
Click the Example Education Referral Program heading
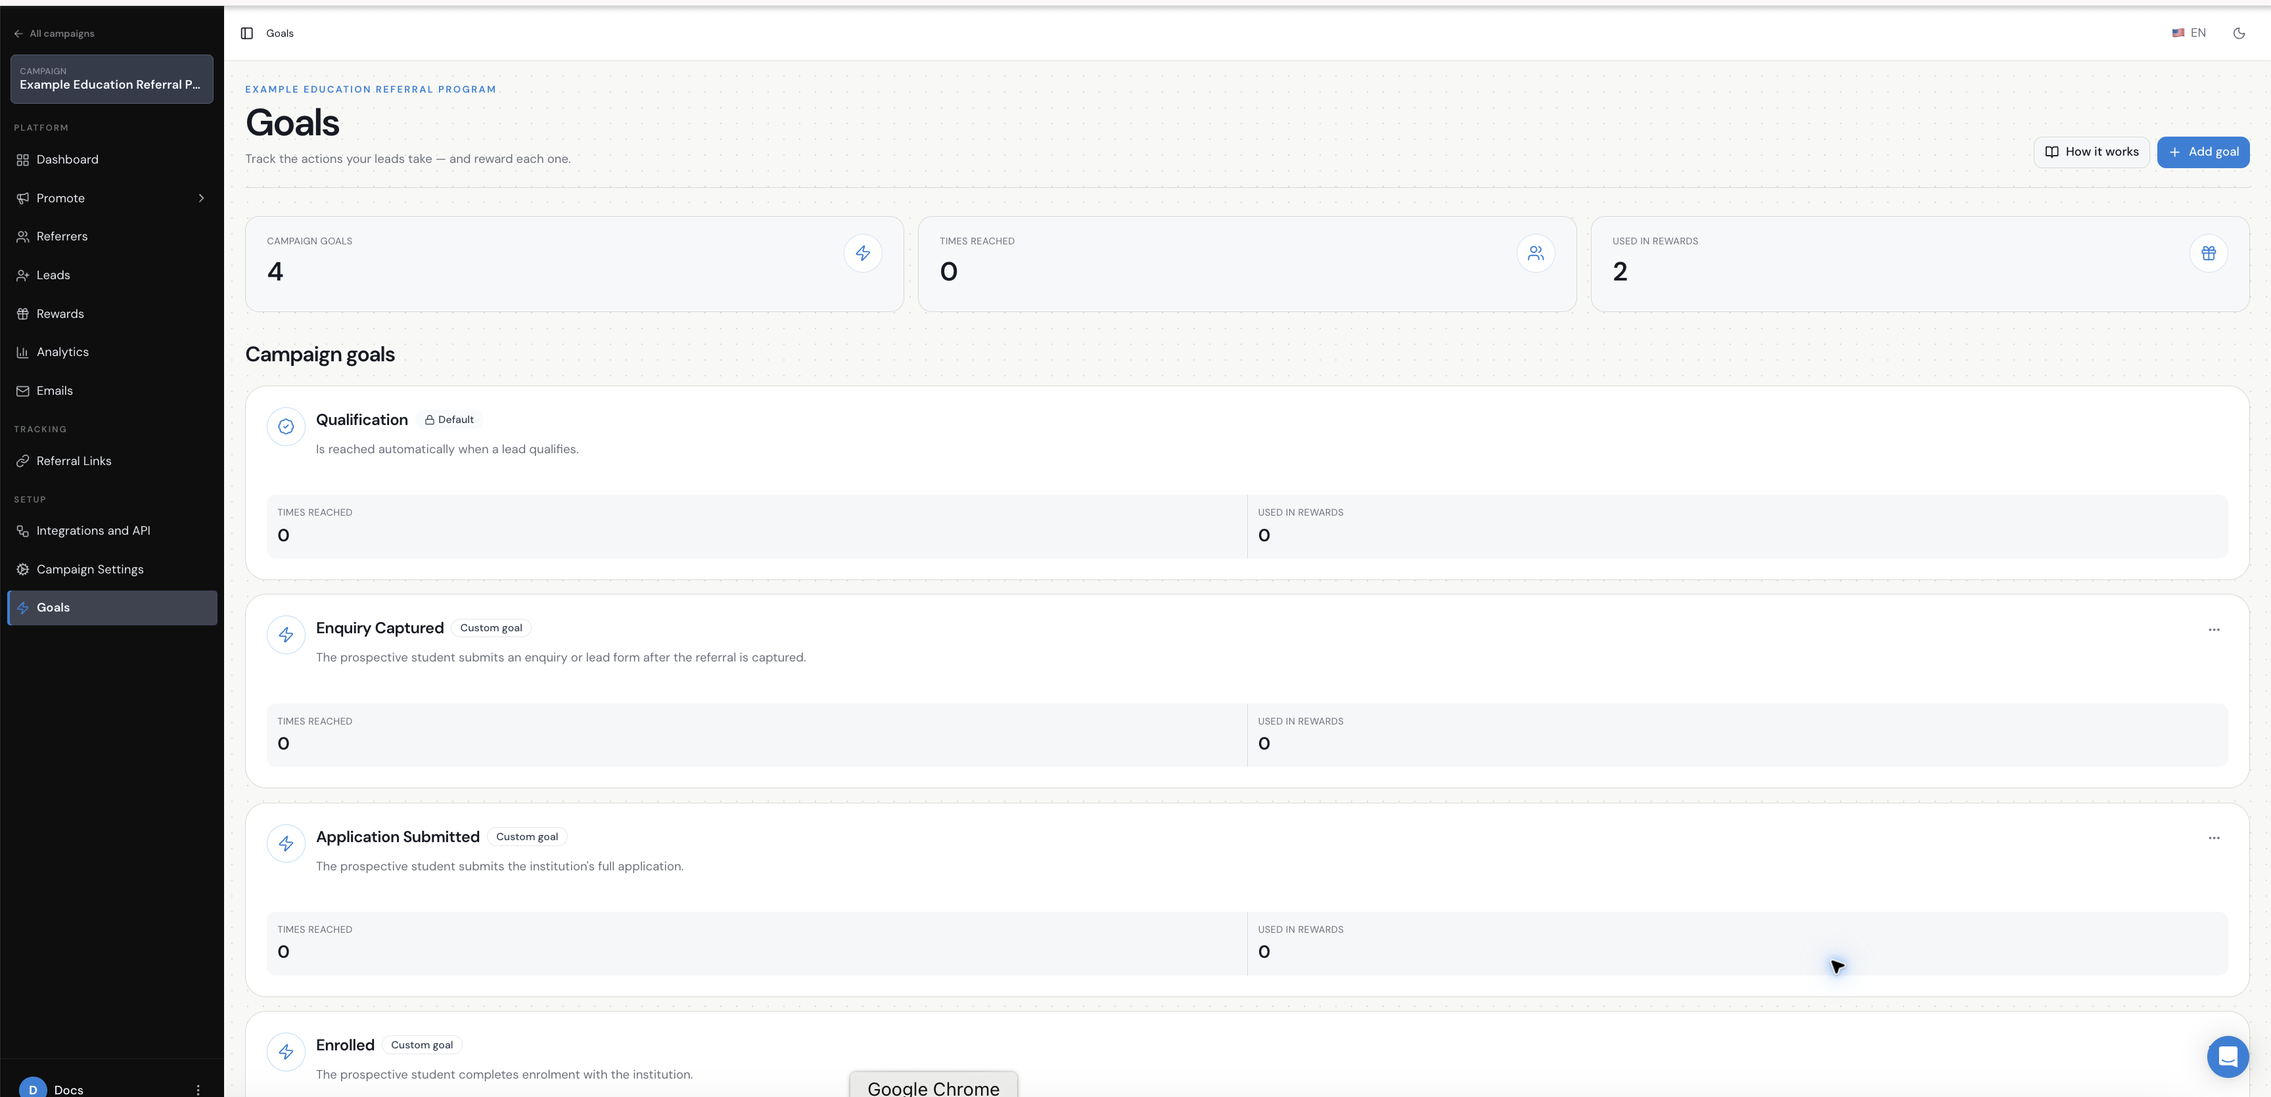coord(370,90)
